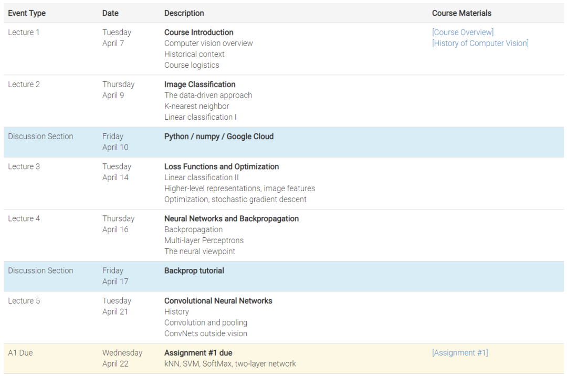This screenshot has width=567, height=376.
Task: Select the Backprop tutorial discussion title
Action: pos(194,271)
